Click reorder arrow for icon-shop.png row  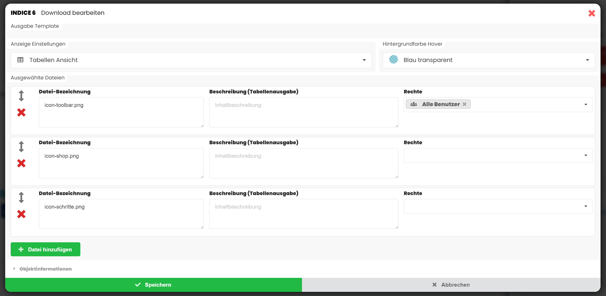[x=21, y=147]
